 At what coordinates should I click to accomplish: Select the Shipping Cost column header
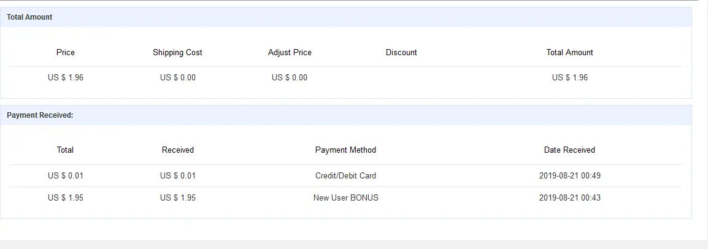[177, 52]
